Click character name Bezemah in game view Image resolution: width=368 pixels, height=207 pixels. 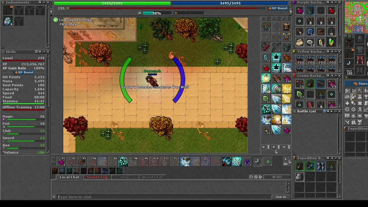152,71
